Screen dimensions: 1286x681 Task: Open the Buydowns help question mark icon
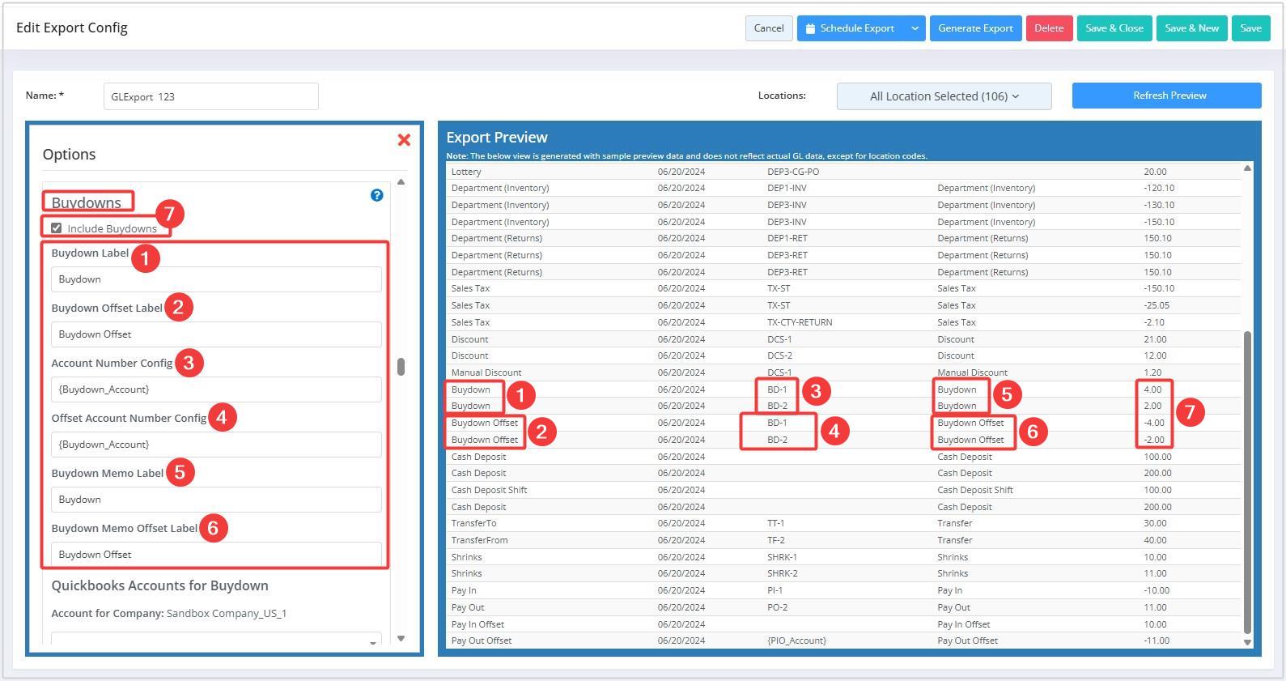[376, 195]
